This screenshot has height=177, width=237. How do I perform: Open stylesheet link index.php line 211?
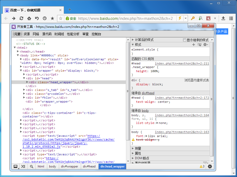[x=182, y=64]
